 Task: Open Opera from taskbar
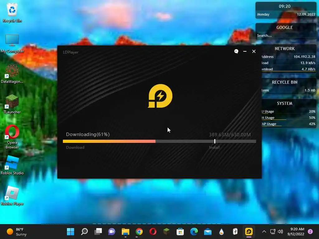(x=153, y=232)
